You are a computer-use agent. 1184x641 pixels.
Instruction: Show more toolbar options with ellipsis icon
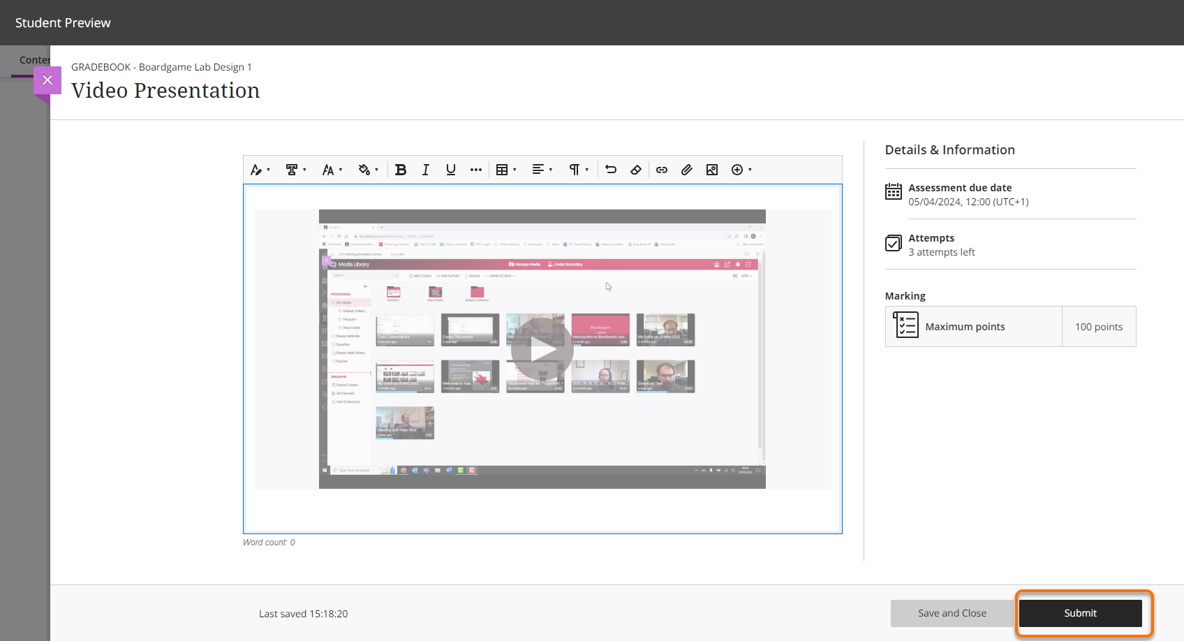(476, 170)
